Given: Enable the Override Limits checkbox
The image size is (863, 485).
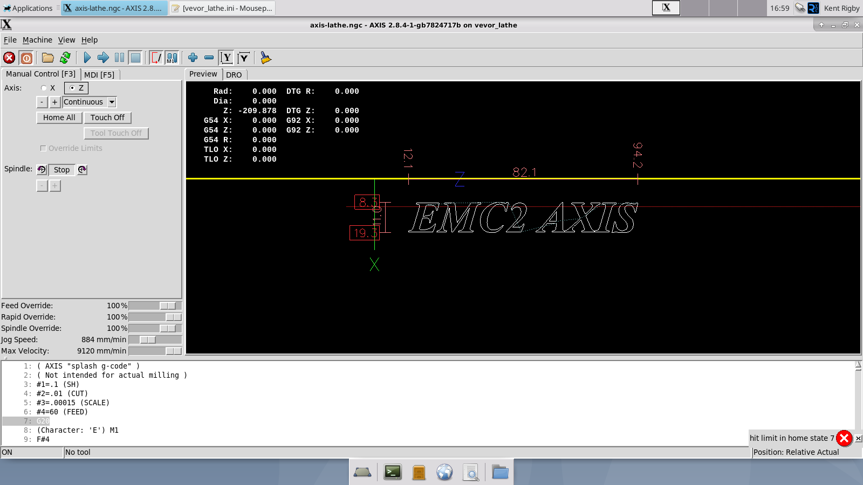Looking at the screenshot, I should point(43,148).
